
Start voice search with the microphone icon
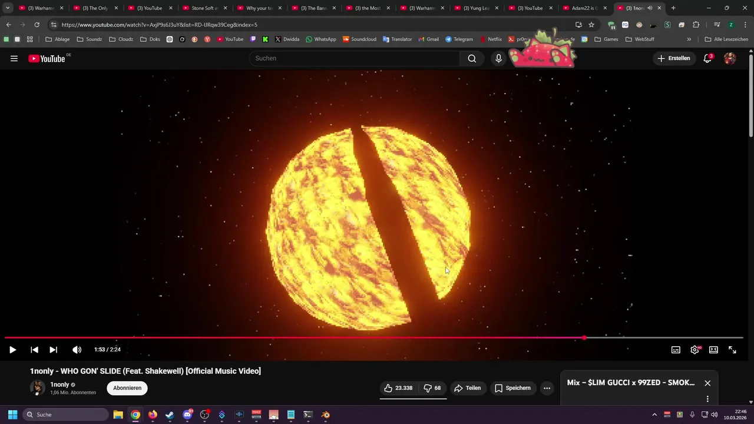pos(498,58)
